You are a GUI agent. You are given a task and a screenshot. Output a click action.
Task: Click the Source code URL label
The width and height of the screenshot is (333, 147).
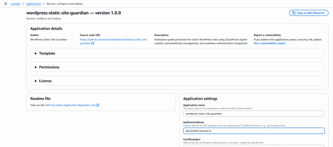[x=90, y=35]
